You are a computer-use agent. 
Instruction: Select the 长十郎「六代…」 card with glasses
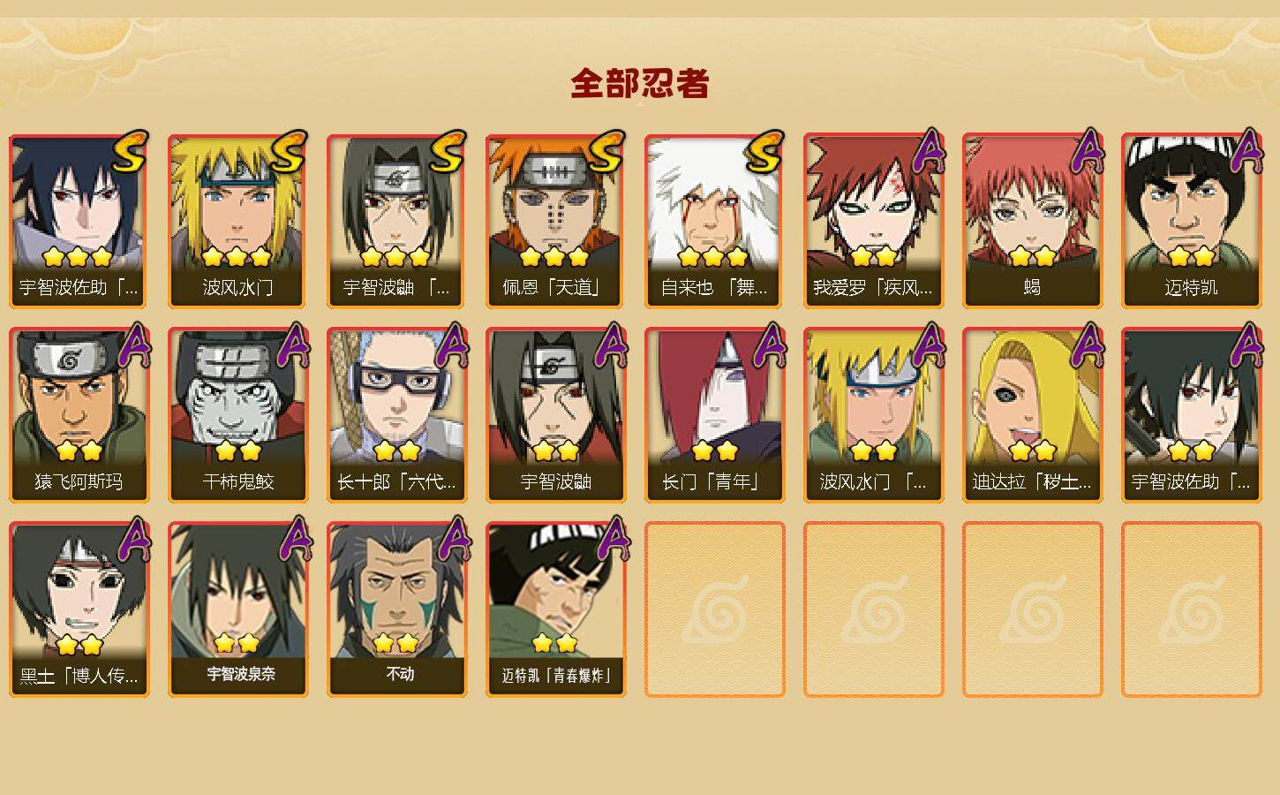point(396,415)
